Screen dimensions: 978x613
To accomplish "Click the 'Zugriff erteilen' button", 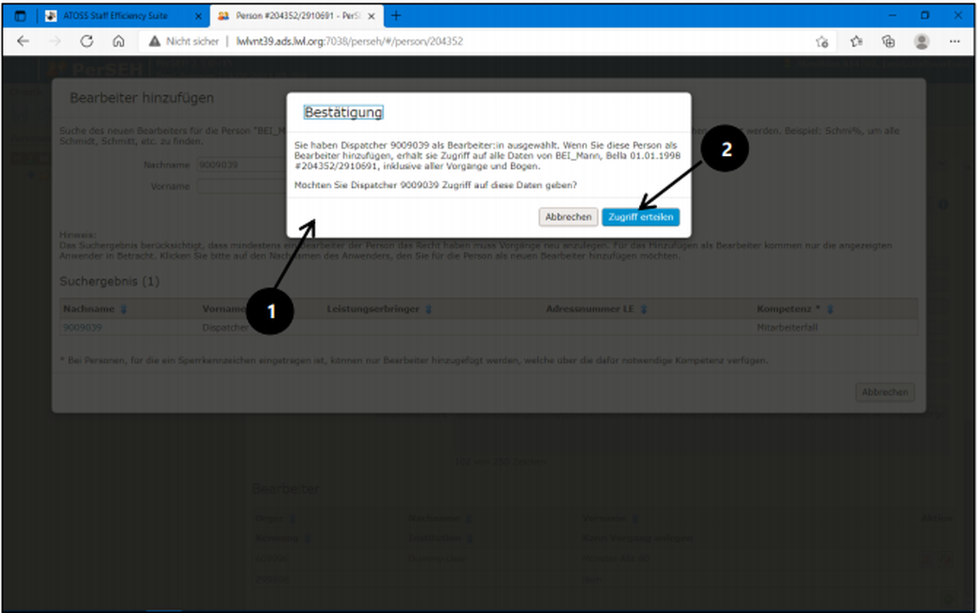I will coord(640,217).
